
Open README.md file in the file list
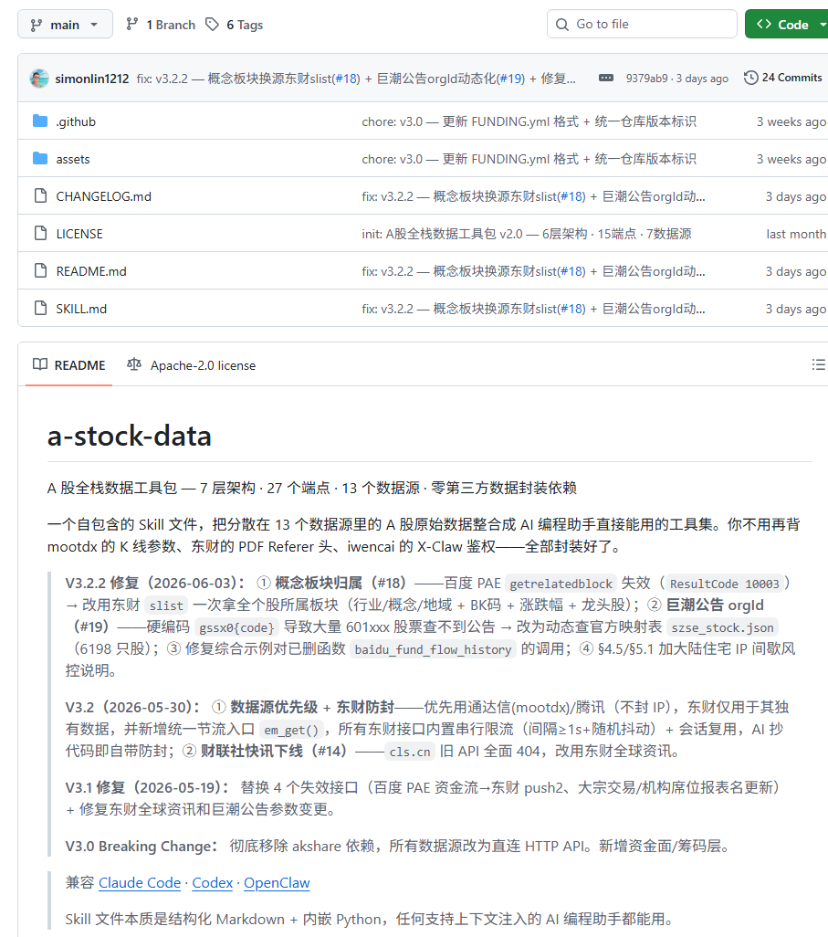pos(91,271)
